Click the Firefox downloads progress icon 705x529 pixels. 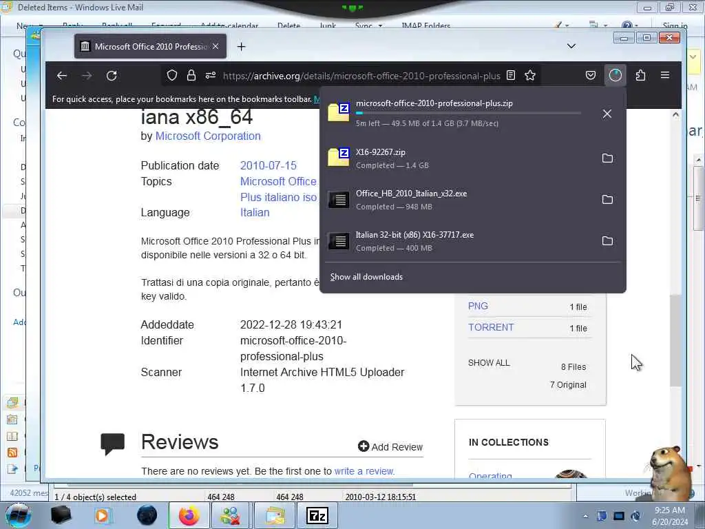point(615,75)
